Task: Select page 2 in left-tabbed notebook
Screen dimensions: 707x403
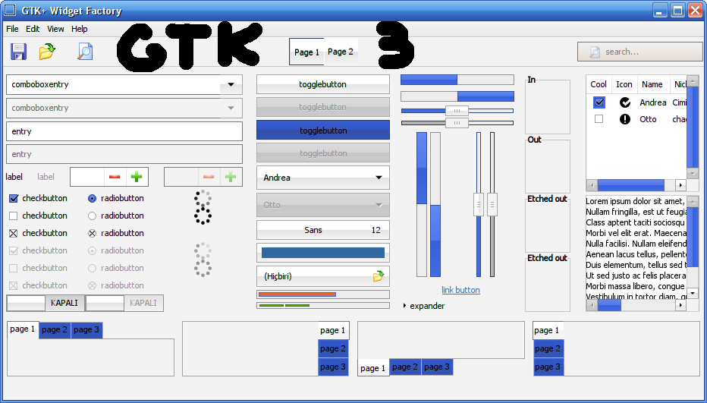Action: pos(548,349)
